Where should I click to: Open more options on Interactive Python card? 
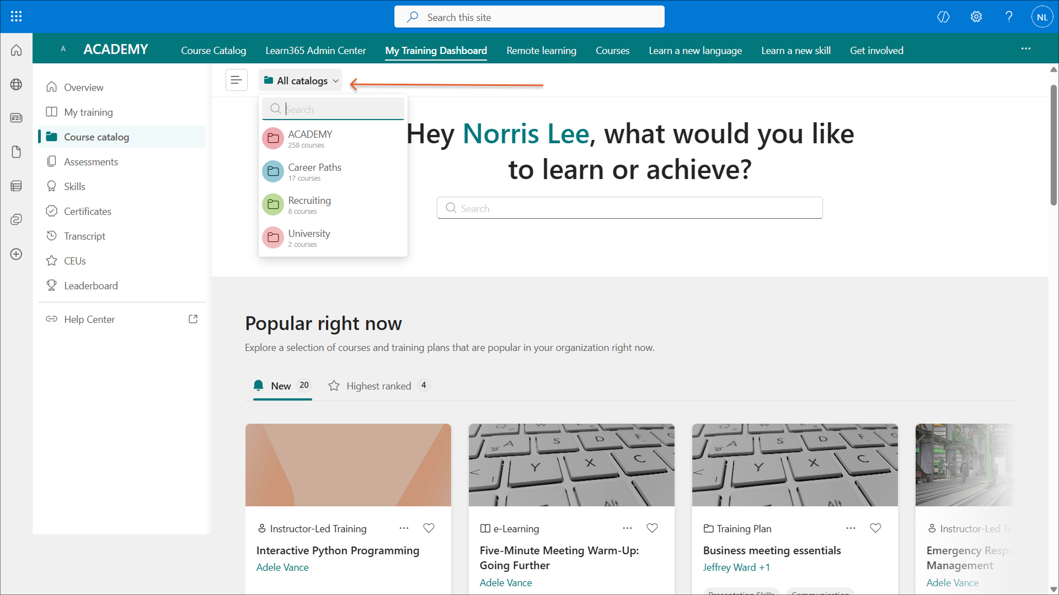404,528
